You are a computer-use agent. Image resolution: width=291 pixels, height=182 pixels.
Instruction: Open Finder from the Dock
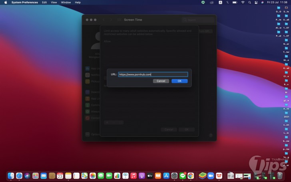click(x=11, y=176)
